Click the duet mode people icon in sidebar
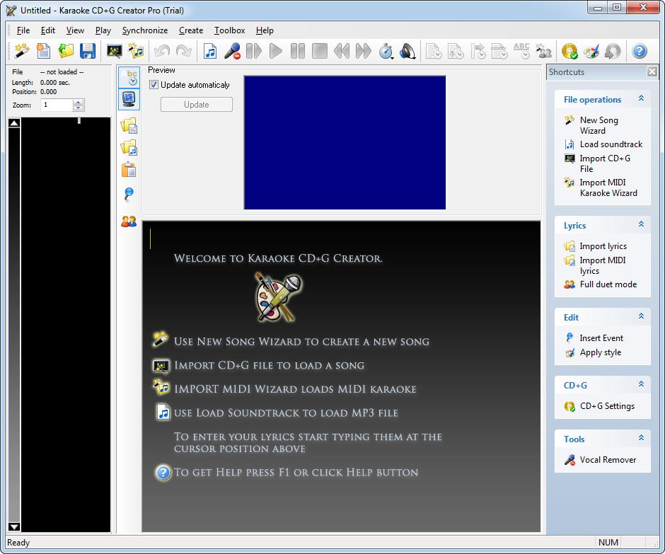Screen dimensions: 665x554 pyautogui.click(x=129, y=221)
